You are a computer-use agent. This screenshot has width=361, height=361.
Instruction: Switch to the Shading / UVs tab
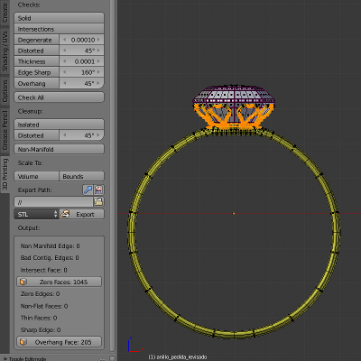pyautogui.click(x=5, y=51)
